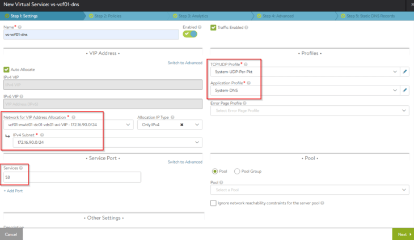Open help icon next to Services label
The width and height of the screenshot is (414, 240).
[x=21, y=168]
